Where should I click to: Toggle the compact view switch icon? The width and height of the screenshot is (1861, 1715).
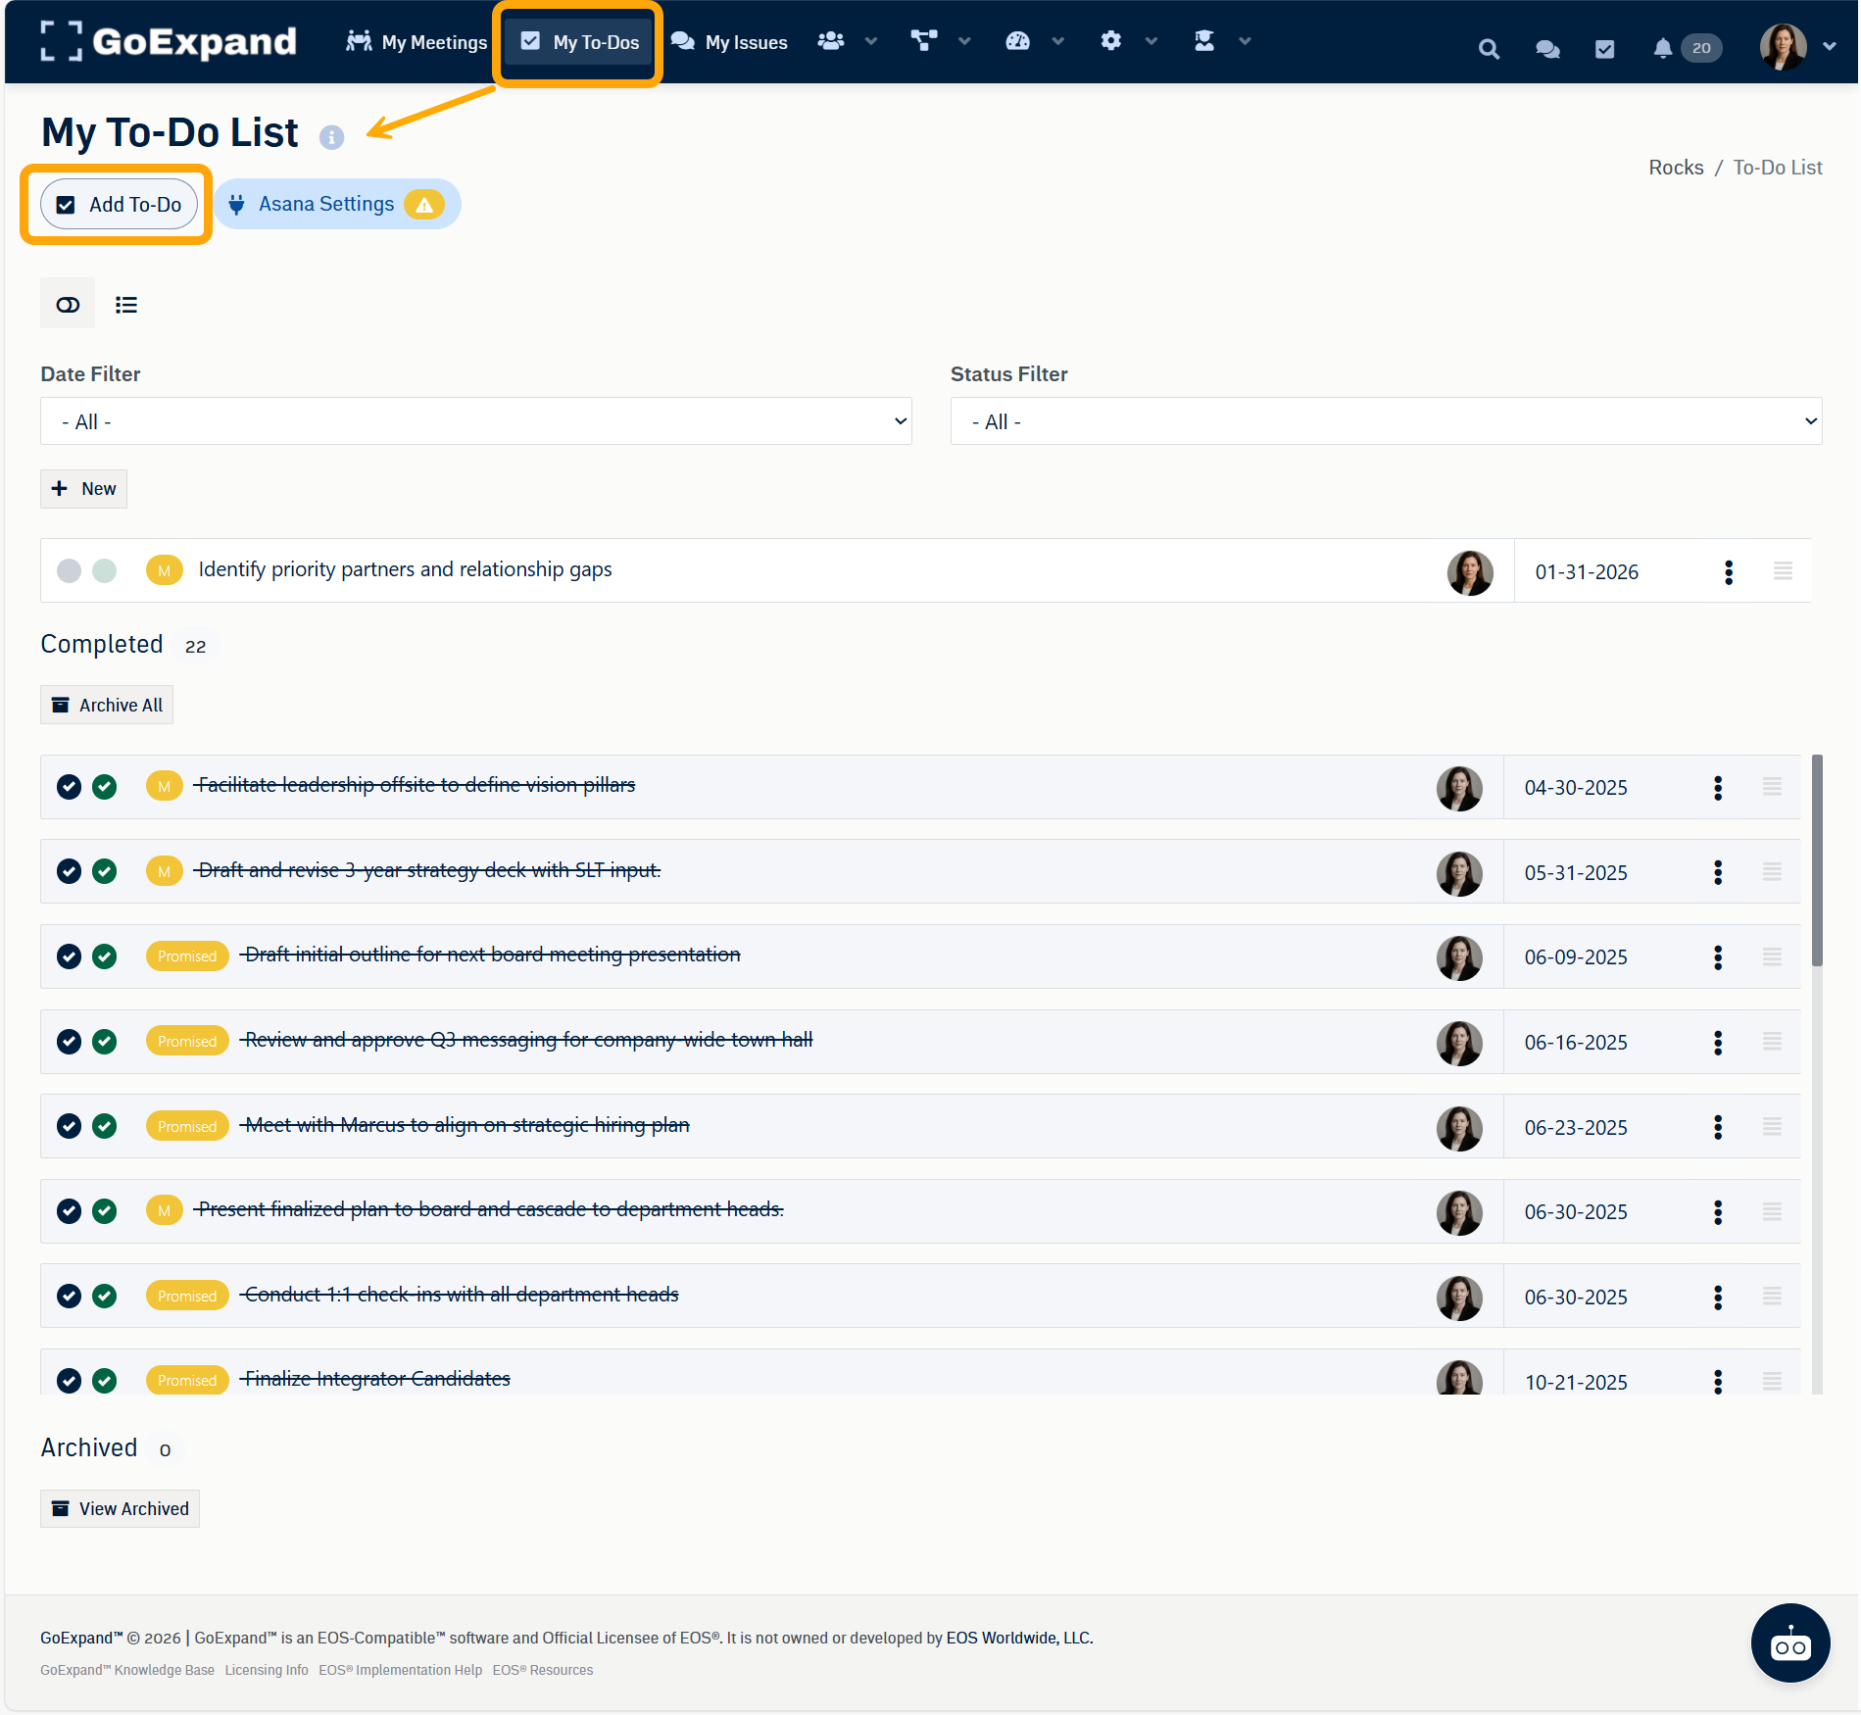coord(68,305)
